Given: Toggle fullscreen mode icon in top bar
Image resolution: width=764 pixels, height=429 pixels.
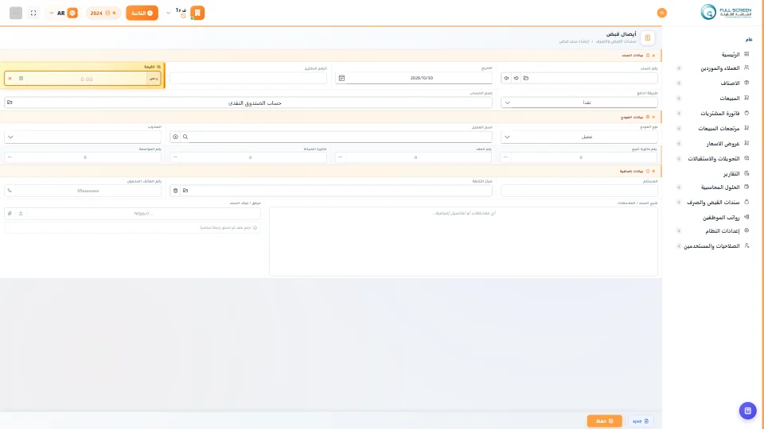Looking at the screenshot, I should coord(33,14).
